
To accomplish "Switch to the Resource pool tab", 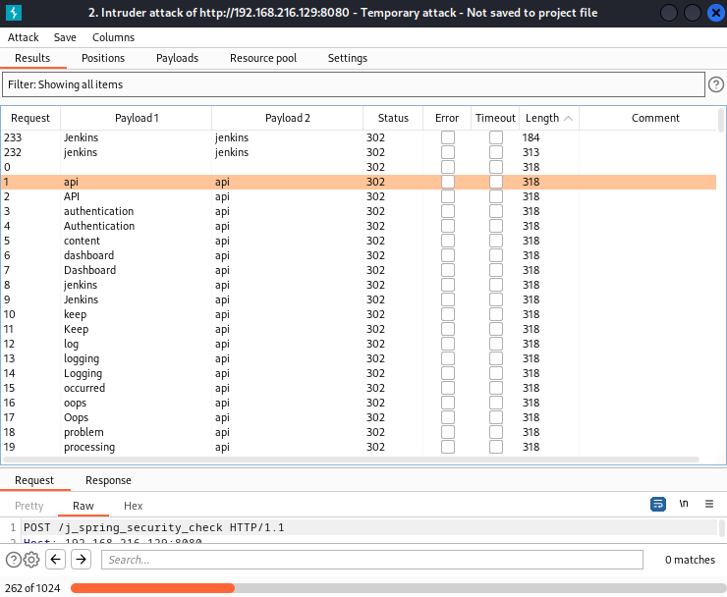I will 263,58.
